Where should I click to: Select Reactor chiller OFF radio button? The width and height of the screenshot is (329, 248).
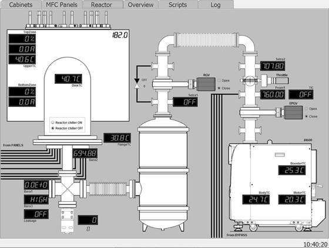pos(53,128)
